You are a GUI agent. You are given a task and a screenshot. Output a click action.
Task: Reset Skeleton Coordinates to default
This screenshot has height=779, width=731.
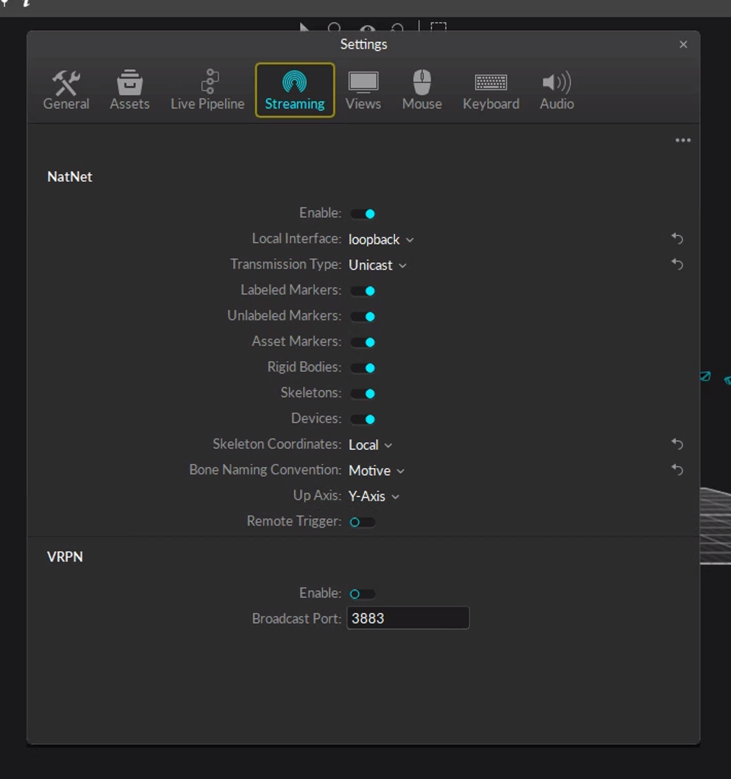[x=677, y=444]
